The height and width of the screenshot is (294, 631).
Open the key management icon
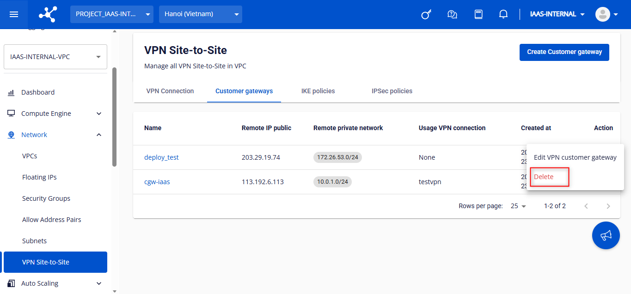426,14
